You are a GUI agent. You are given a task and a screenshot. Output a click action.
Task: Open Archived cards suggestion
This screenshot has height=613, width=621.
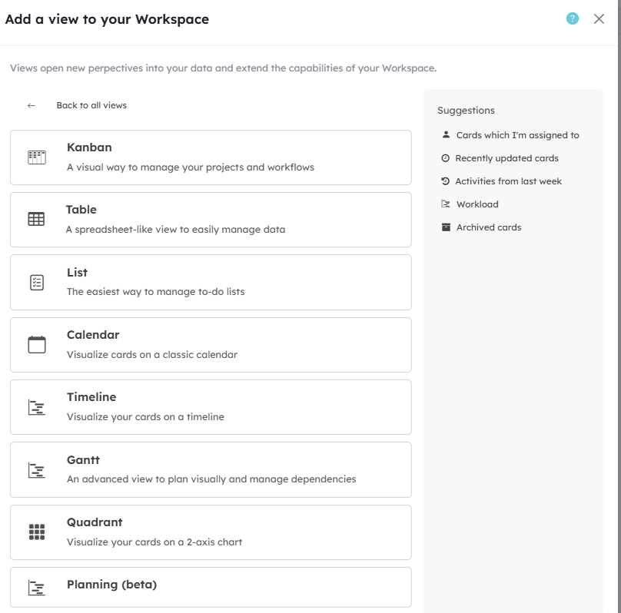pyautogui.click(x=488, y=227)
